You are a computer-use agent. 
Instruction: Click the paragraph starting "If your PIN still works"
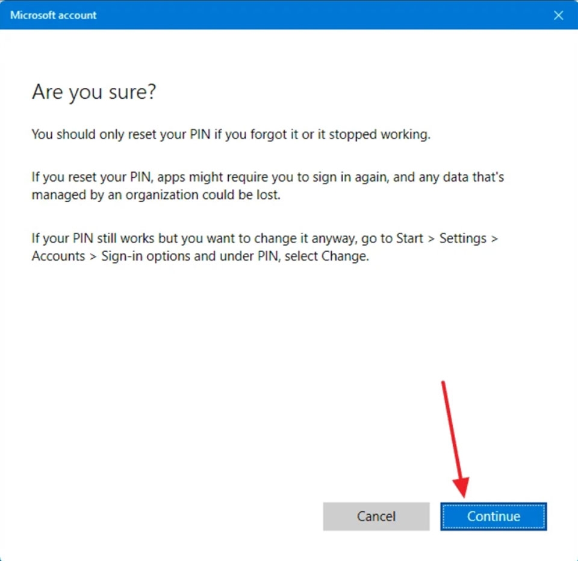pos(264,247)
